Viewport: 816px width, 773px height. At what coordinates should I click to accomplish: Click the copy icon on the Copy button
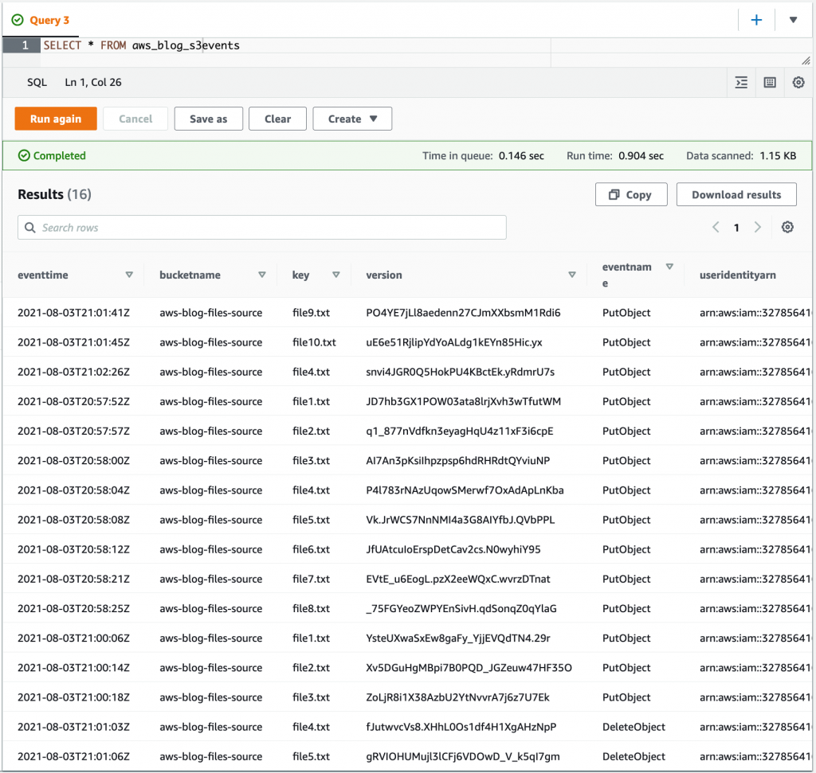pos(614,194)
